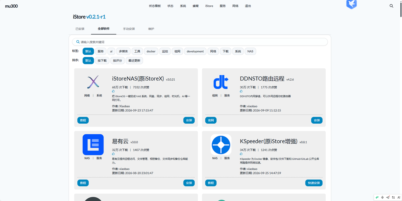This screenshot has height=201, width=402.
Task: Open the iStore menu item
Action: coord(209,6)
